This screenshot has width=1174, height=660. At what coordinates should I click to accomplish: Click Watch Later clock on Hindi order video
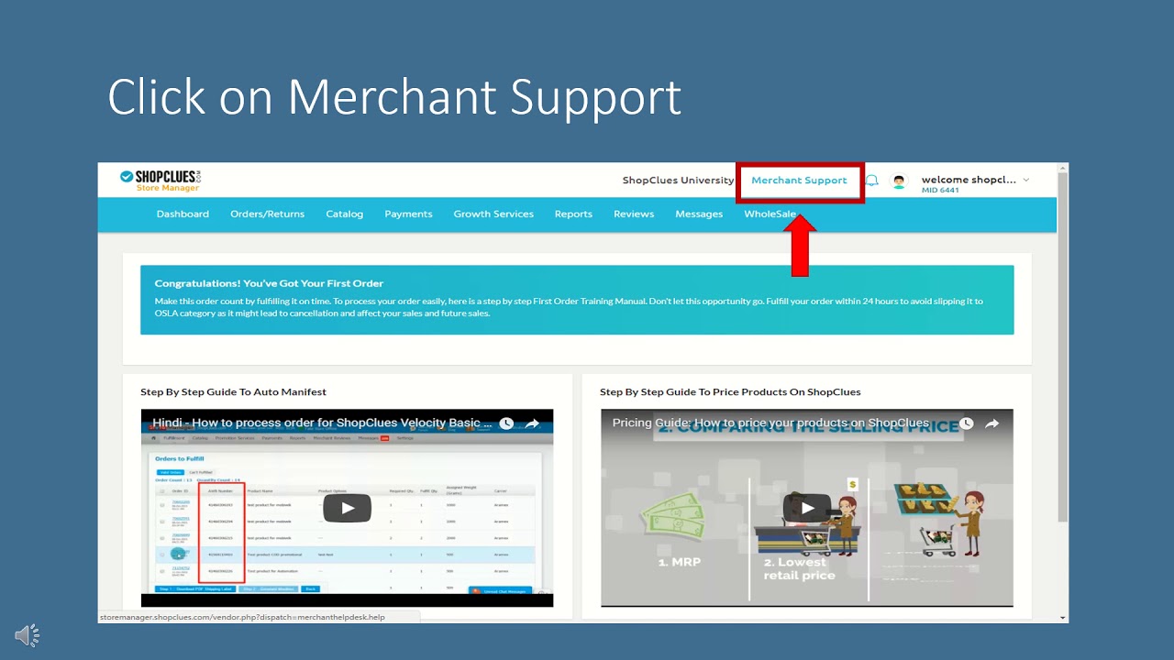(x=506, y=423)
